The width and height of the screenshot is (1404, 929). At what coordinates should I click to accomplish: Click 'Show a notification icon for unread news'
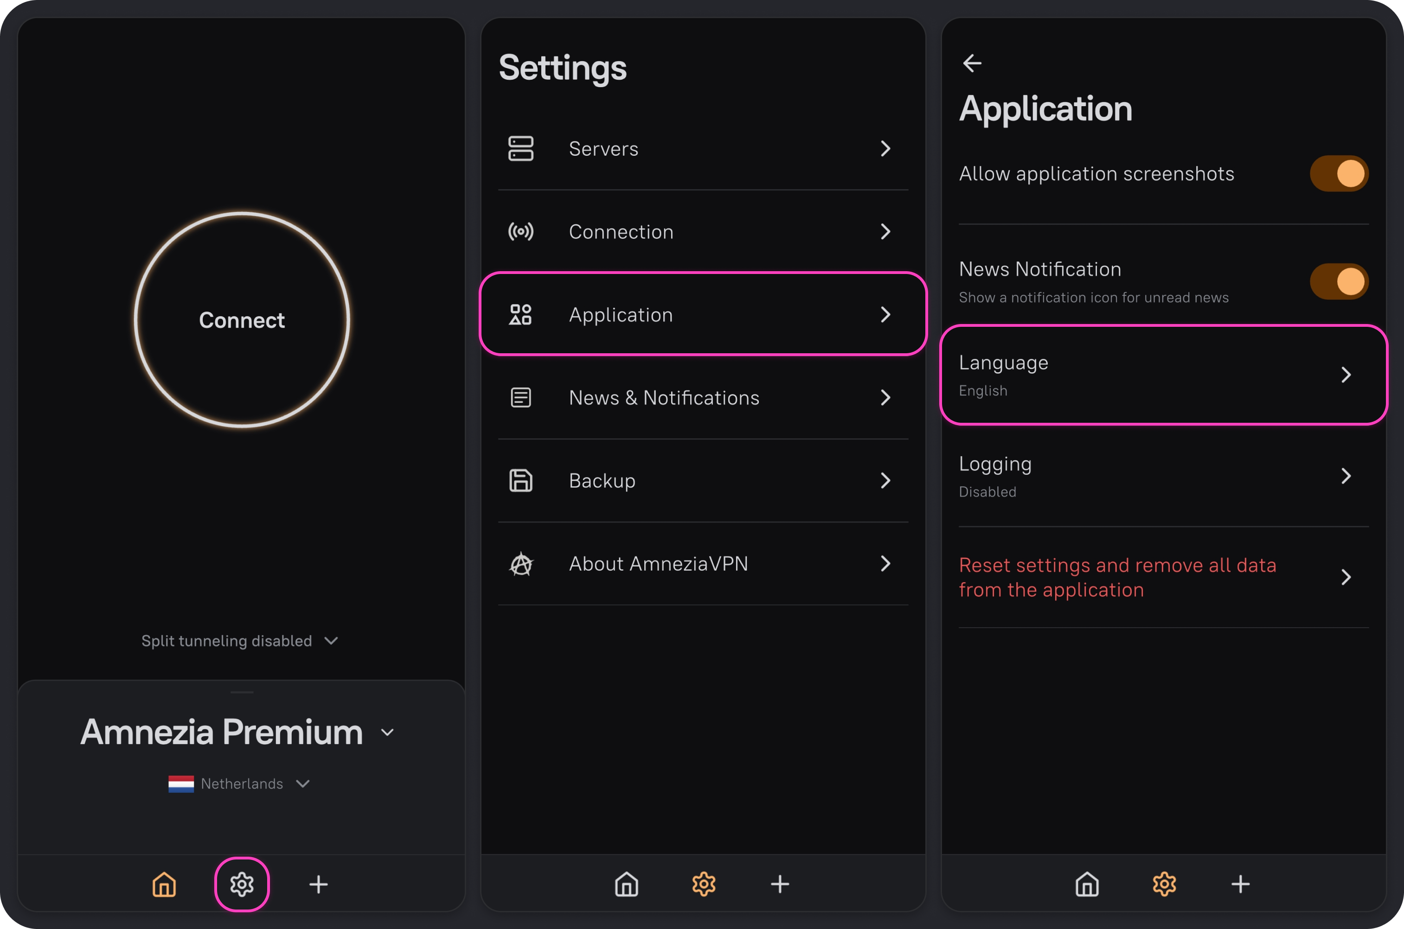point(1093,298)
